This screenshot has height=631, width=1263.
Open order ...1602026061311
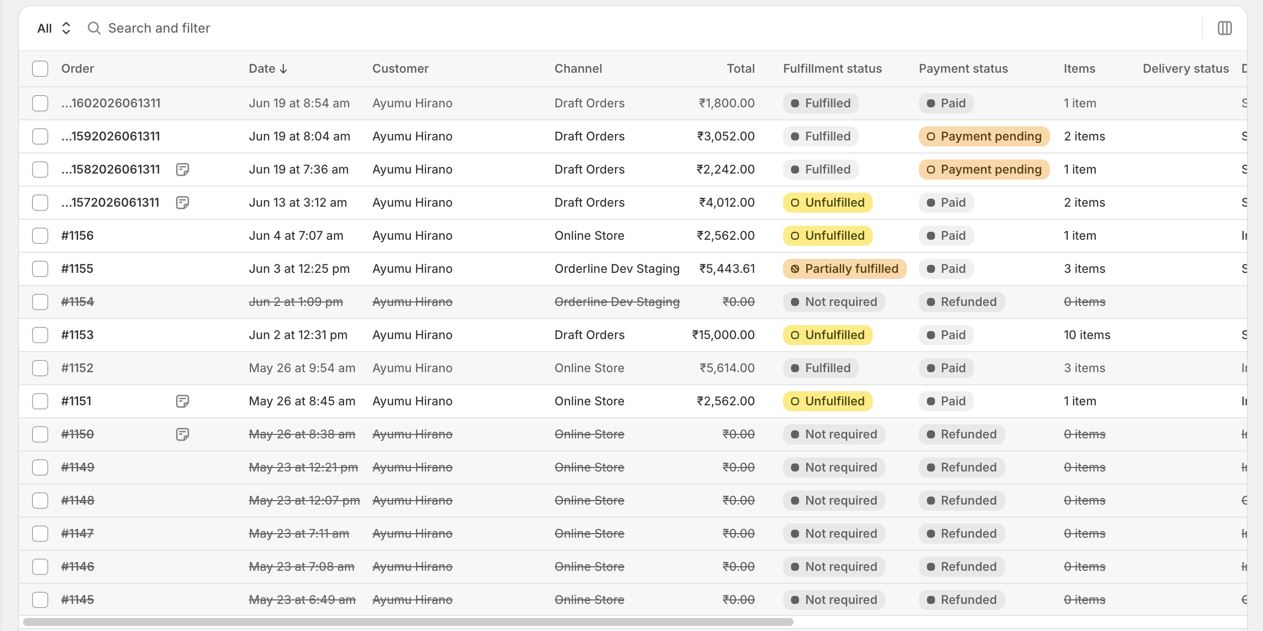[x=111, y=103]
